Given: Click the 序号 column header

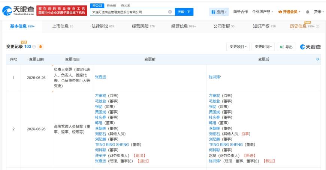Looking at the screenshot, I should pos(13,59).
